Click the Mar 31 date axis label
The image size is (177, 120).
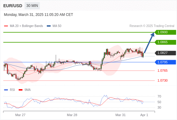click(120, 115)
